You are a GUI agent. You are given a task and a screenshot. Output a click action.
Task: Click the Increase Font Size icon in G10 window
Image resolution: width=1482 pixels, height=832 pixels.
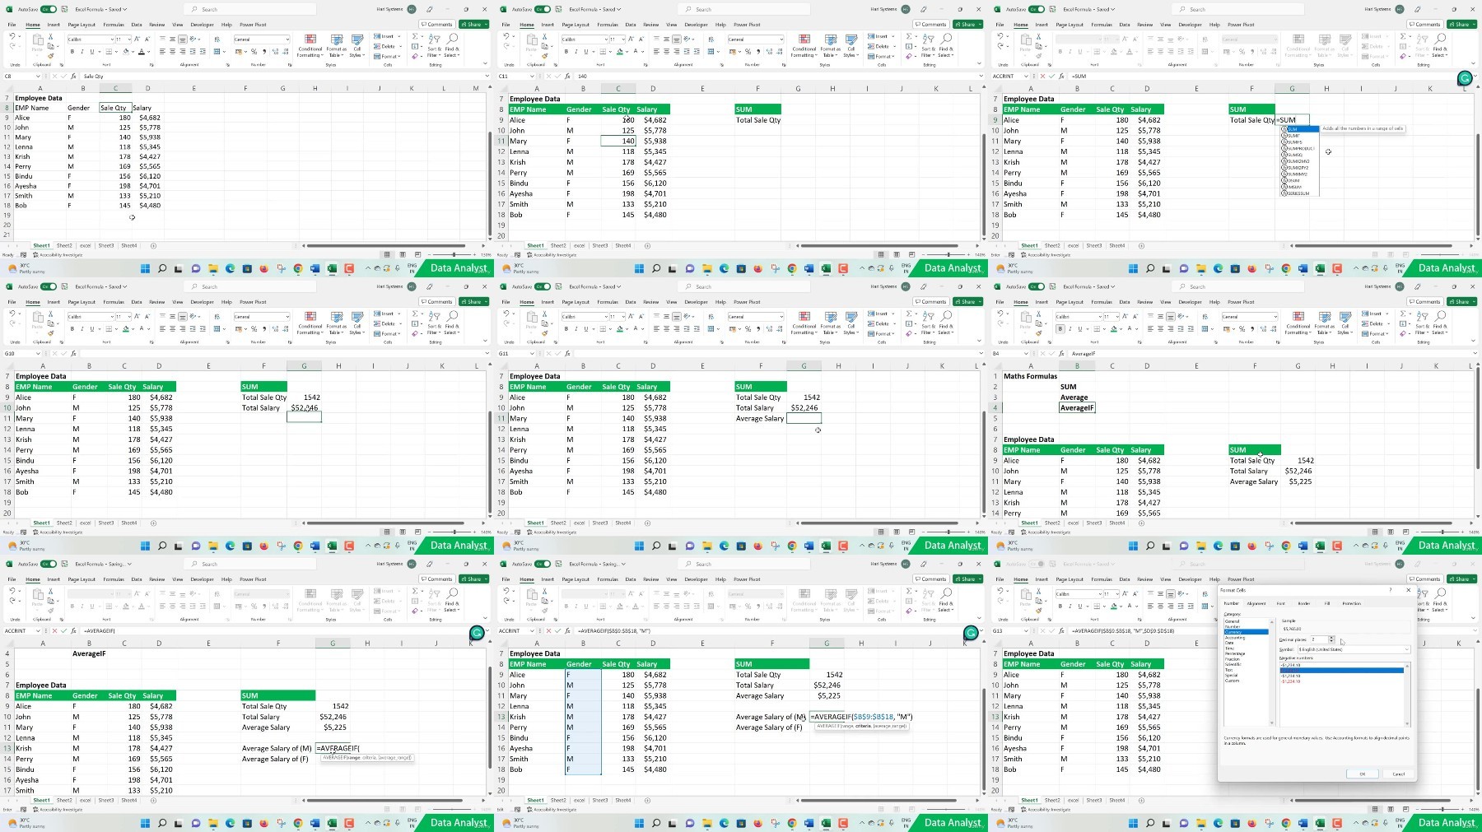[137, 317]
